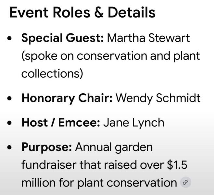The image size is (214, 195).
Task: Click the text Annual garden
Action: point(114,147)
